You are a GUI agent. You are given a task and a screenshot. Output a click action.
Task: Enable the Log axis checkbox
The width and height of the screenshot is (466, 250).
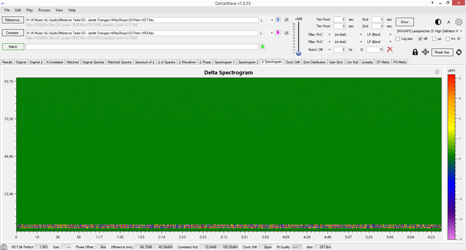[x=398, y=39]
